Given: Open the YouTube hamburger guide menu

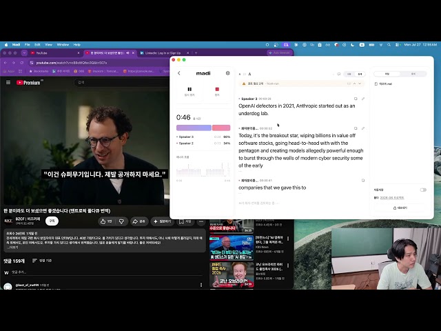Looking at the screenshot, I should pos(8,83).
